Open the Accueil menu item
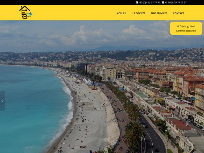204x153 pixels. [x=122, y=13]
